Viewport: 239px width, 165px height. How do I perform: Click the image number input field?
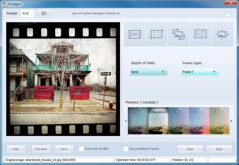(x=27, y=14)
